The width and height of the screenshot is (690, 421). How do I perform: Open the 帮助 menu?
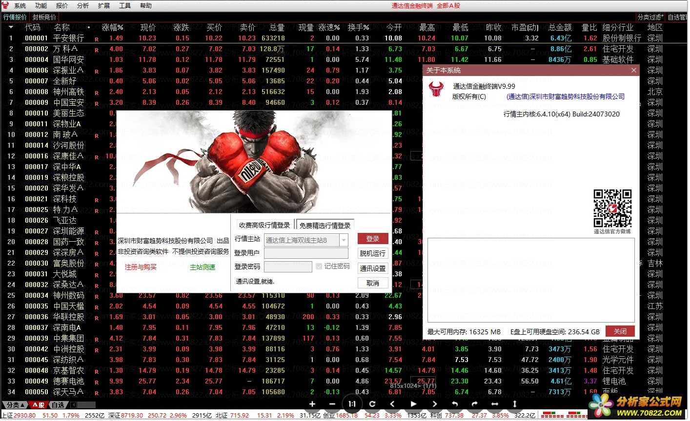tap(146, 6)
